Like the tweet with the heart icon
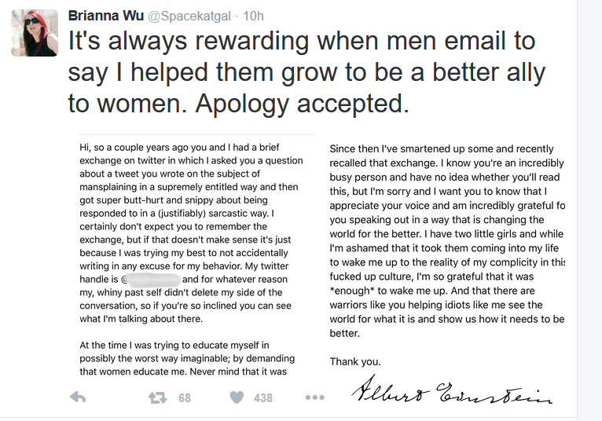Screen dimensions: 602x421 [x=237, y=397]
